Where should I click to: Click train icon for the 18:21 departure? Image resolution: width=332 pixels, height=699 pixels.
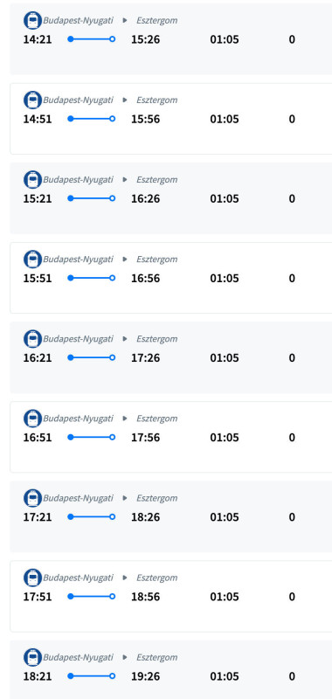[32, 657]
